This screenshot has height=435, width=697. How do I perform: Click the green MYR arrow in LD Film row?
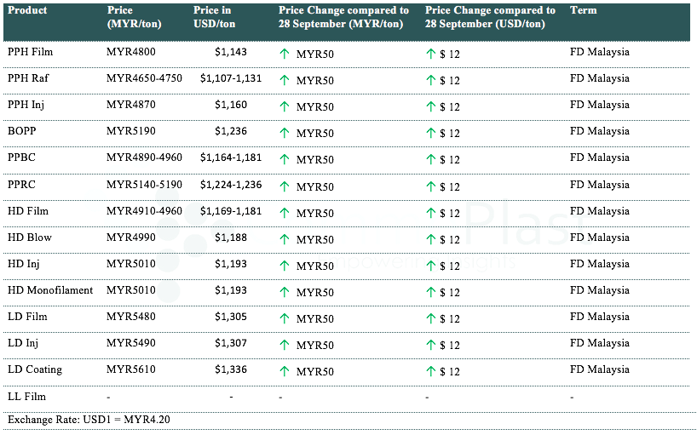285,318
